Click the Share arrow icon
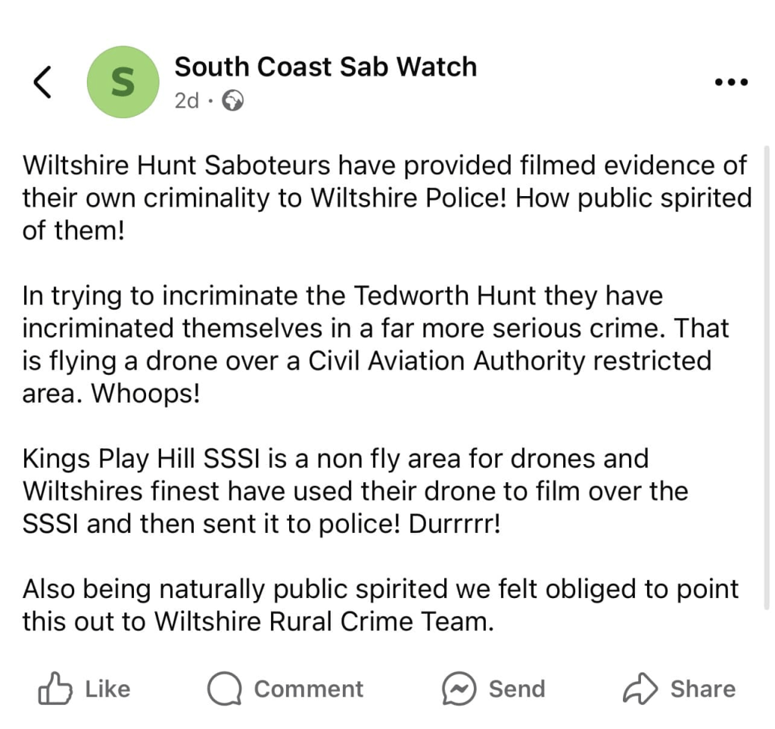This screenshot has width=775, height=729. coord(640,689)
